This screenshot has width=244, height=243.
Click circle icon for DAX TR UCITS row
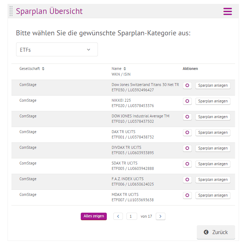187,133
